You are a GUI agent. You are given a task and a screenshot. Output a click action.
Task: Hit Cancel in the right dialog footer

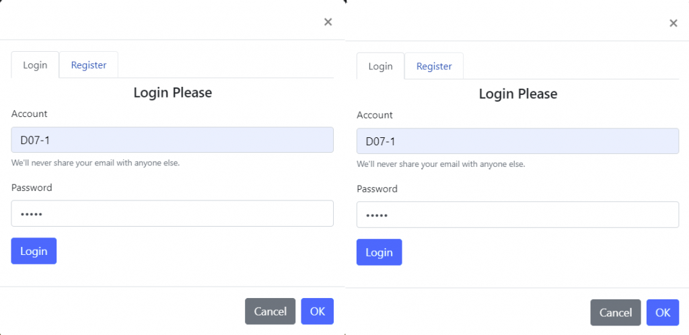click(x=615, y=313)
